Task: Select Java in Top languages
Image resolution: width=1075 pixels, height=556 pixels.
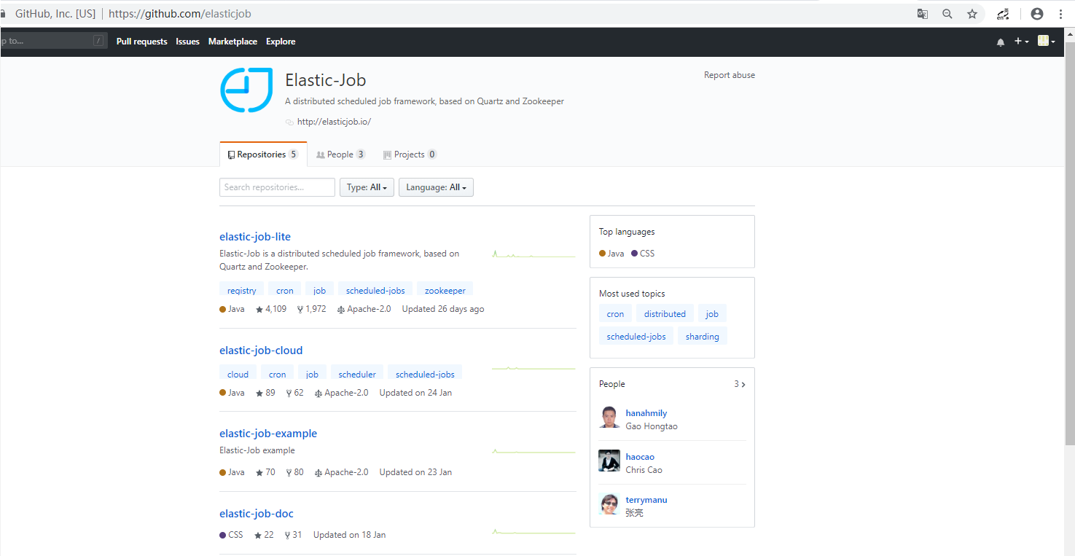Action: click(611, 254)
